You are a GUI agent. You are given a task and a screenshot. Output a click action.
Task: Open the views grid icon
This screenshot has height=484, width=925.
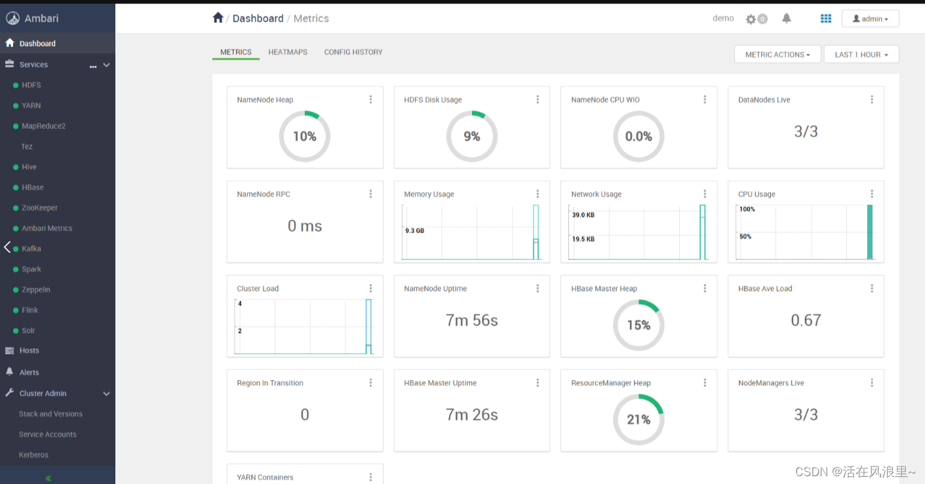pyautogui.click(x=826, y=18)
